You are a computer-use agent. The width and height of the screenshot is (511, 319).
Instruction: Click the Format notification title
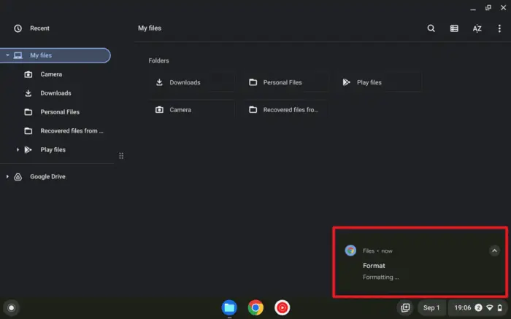(374, 266)
